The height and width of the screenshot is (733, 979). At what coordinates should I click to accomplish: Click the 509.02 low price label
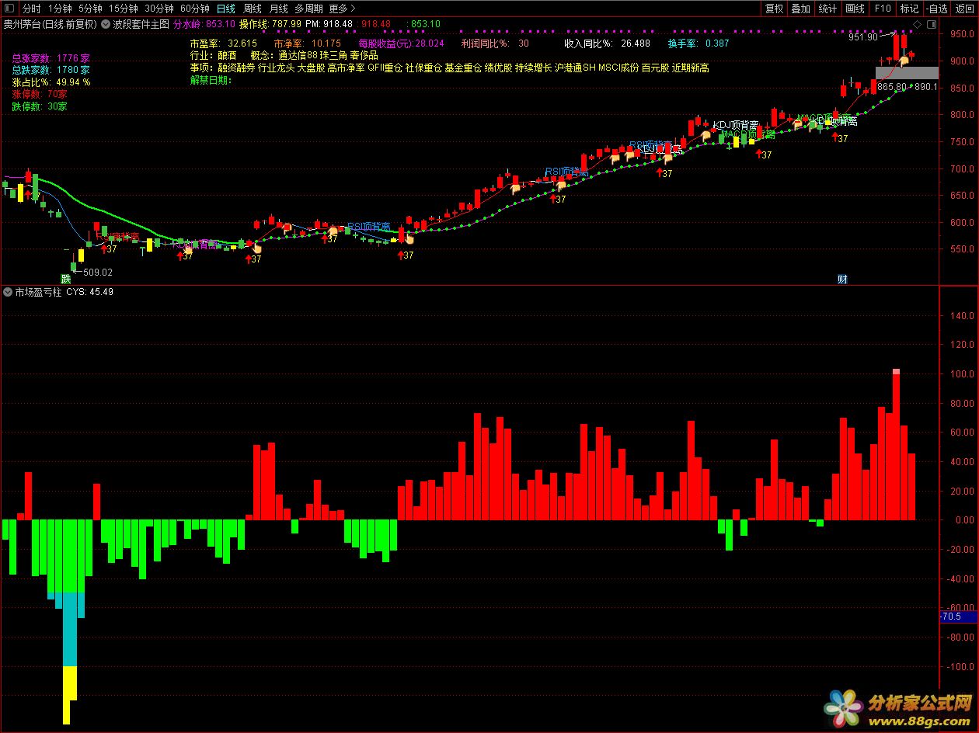(x=97, y=273)
